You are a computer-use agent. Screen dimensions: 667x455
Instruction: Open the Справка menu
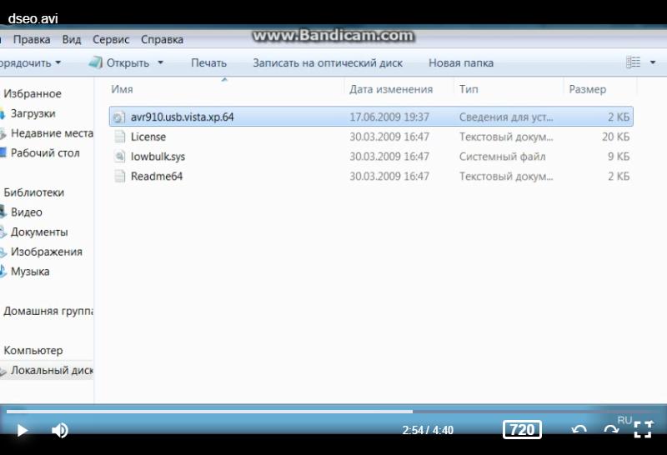[x=162, y=39]
